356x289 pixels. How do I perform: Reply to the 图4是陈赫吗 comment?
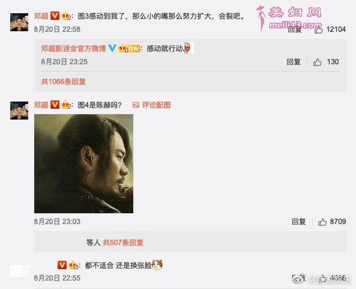[x=298, y=222]
